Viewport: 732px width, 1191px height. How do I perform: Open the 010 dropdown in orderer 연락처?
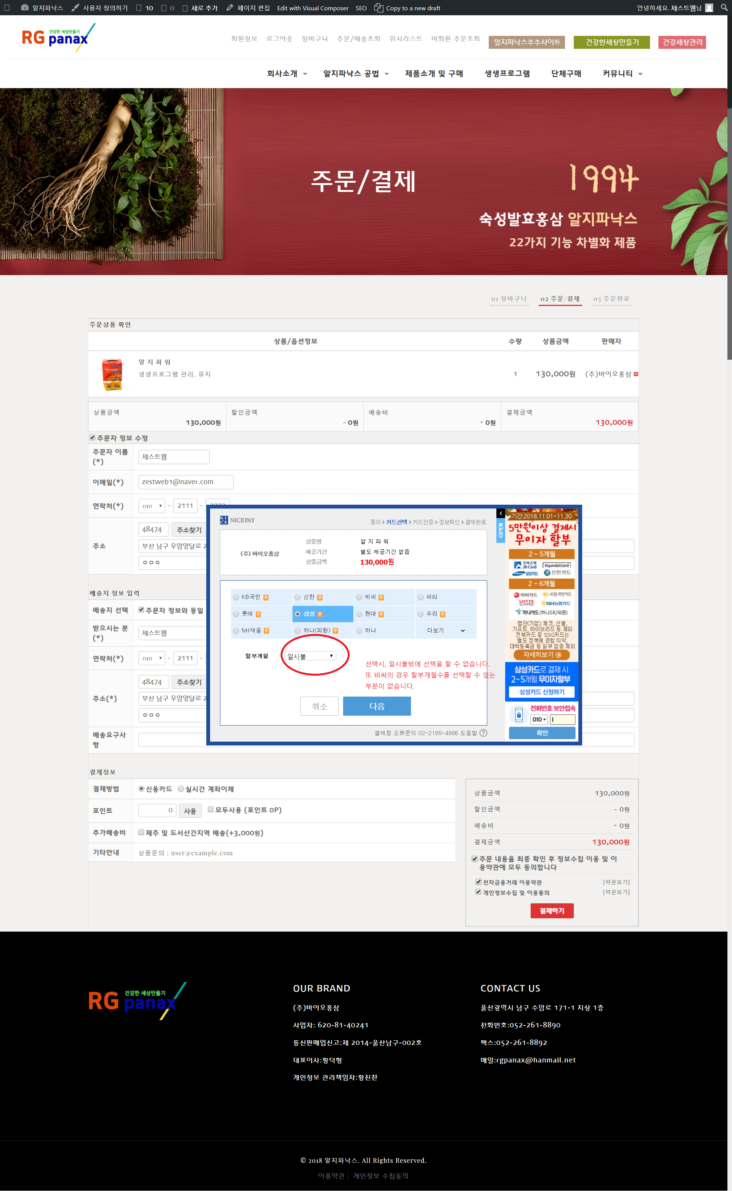[x=152, y=505]
